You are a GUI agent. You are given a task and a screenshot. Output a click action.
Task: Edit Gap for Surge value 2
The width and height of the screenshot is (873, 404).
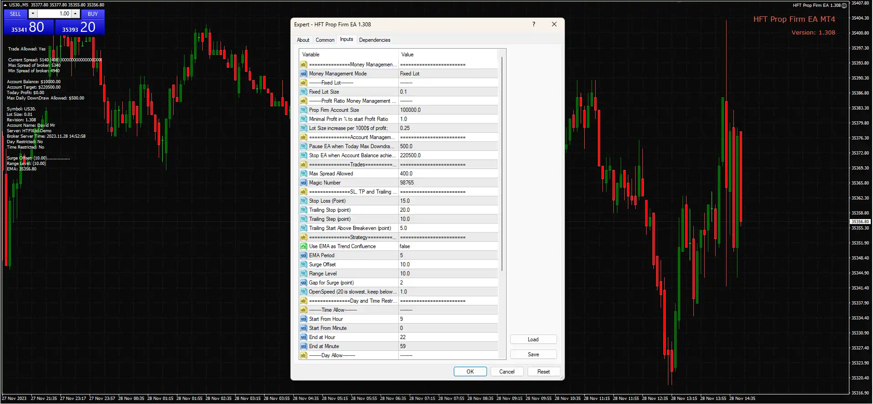click(x=448, y=283)
